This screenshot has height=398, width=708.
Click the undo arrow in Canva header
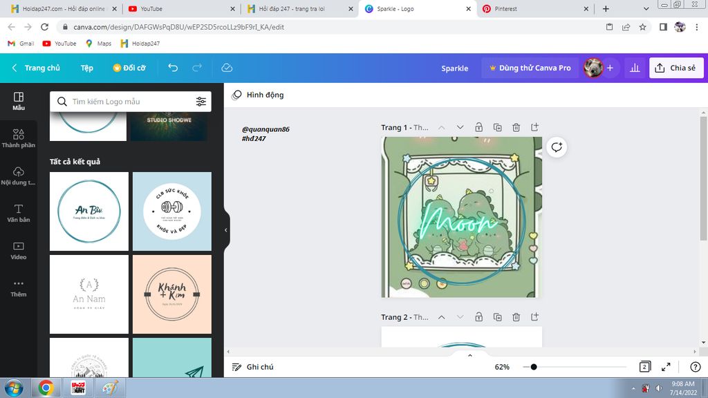pyautogui.click(x=173, y=68)
